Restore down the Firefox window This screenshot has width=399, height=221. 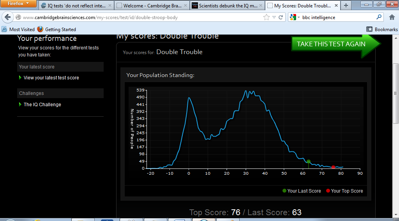tap(379, 4)
